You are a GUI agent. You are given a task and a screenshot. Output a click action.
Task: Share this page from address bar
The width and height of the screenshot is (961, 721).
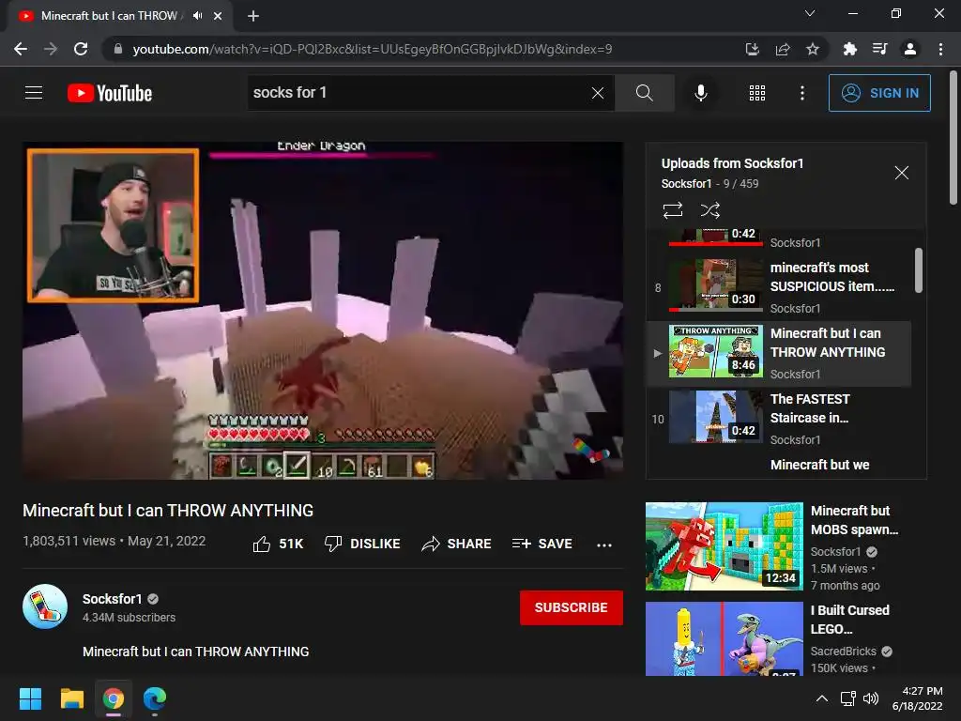(x=782, y=49)
